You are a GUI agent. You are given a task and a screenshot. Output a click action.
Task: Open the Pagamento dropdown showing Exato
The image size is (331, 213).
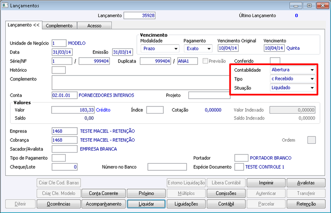coord(198,48)
